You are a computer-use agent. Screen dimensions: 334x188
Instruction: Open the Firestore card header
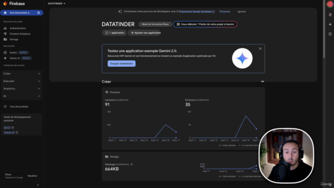point(113,92)
